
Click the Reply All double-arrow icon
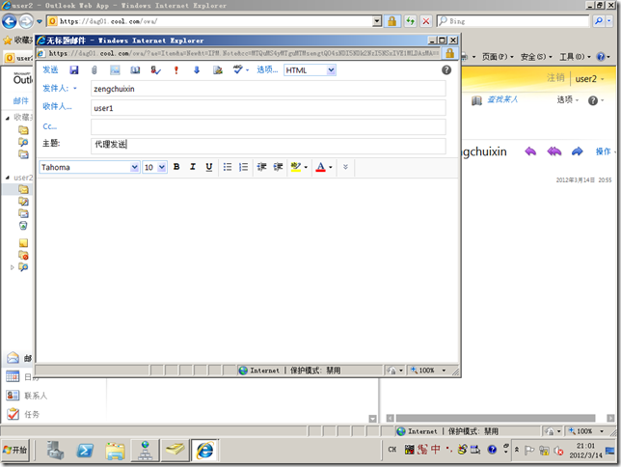pyautogui.click(x=553, y=151)
